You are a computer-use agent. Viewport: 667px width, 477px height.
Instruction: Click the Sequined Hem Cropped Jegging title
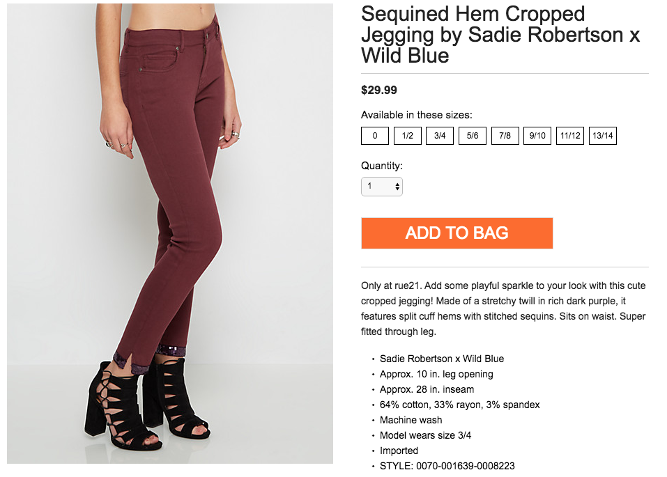click(x=500, y=34)
